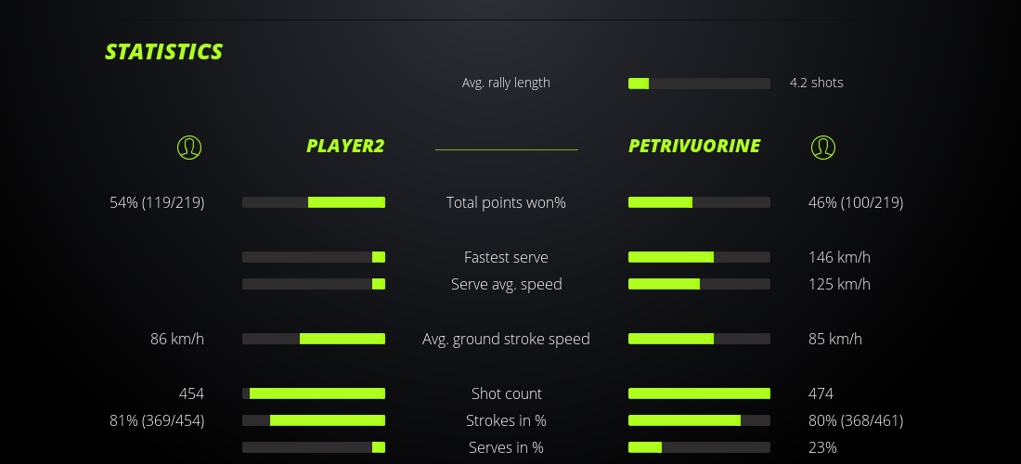Click the 4.2 shots value
1021x464 pixels.
coord(816,83)
